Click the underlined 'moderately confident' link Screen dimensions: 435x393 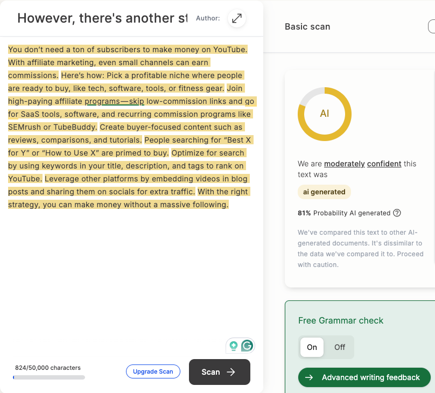coord(363,164)
